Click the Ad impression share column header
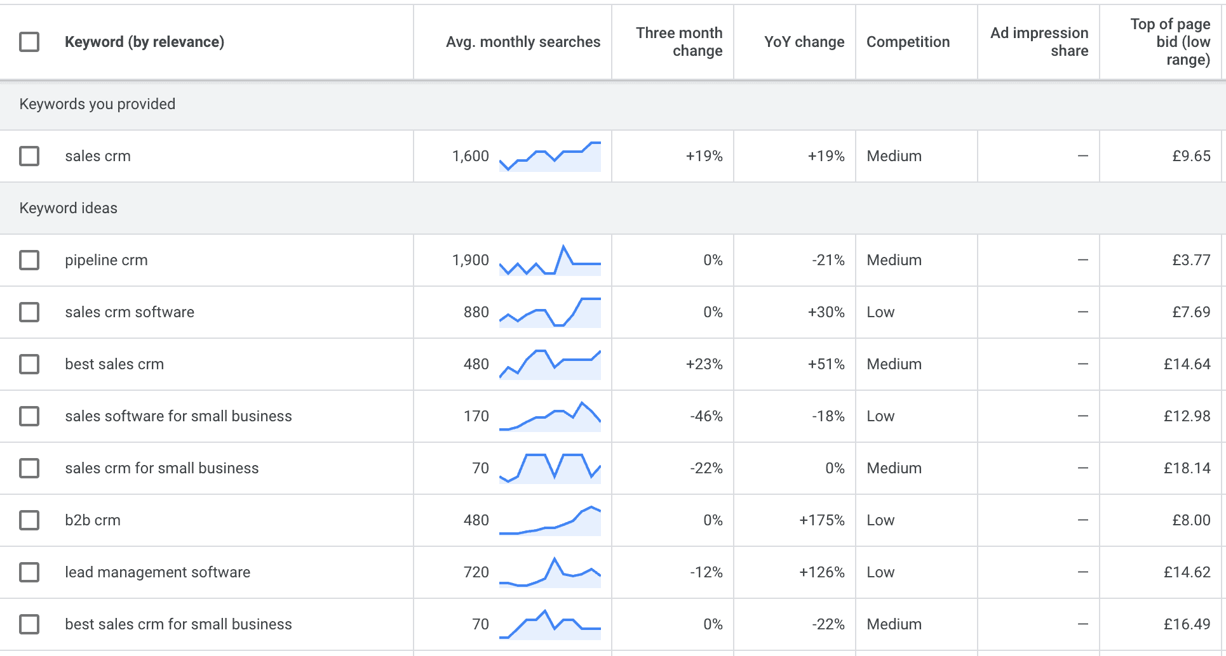This screenshot has width=1226, height=656. pyautogui.click(x=1039, y=42)
